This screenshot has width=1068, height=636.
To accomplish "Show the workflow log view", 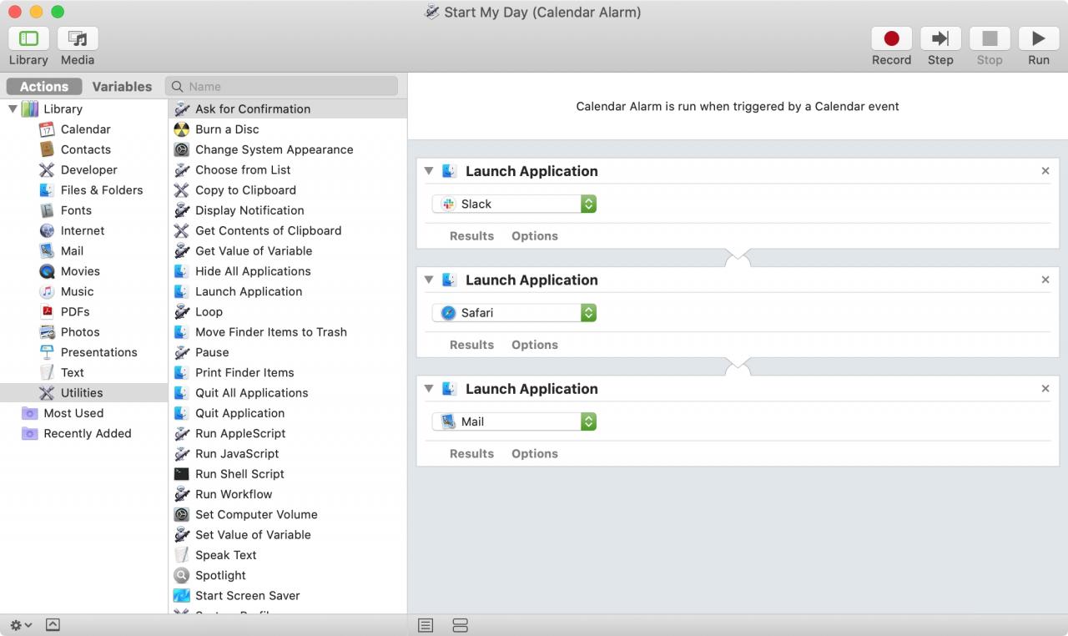I will tap(426, 625).
